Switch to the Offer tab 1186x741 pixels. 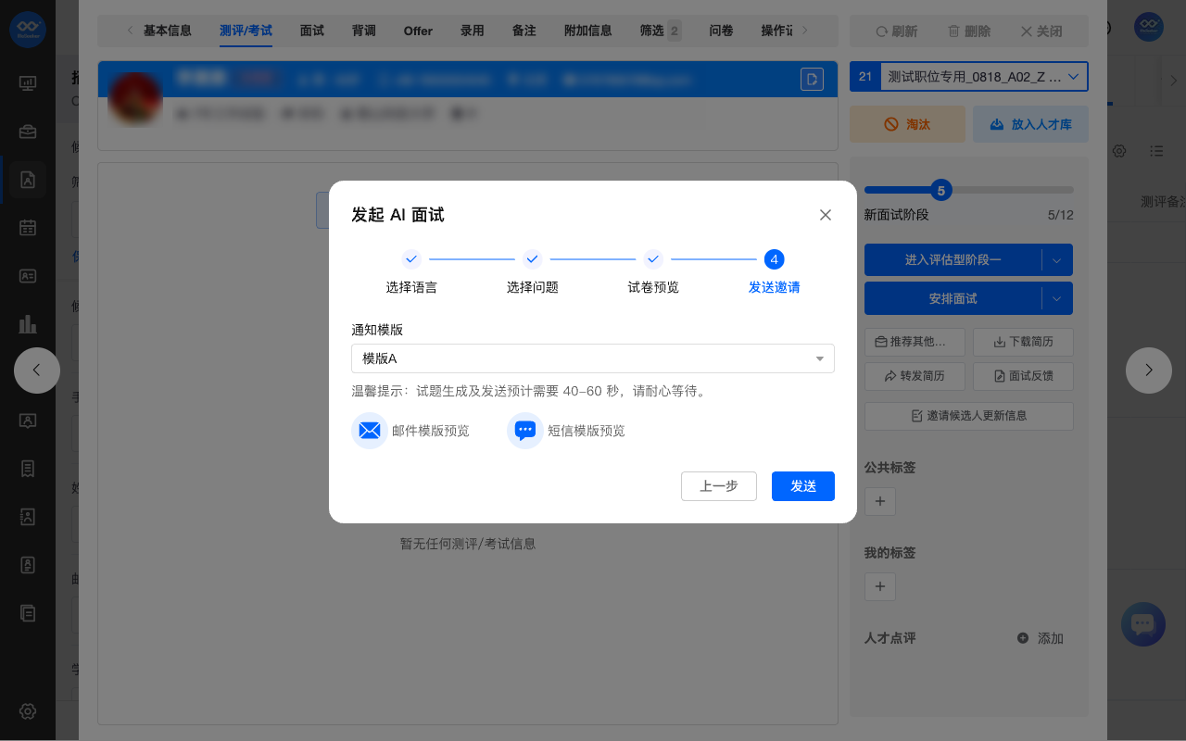pos(418,31)
